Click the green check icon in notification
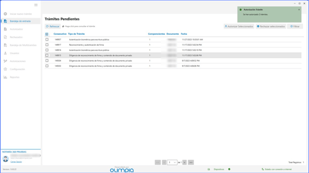The image size is (309, 173). pyautogui.click(x=240, y=10)
